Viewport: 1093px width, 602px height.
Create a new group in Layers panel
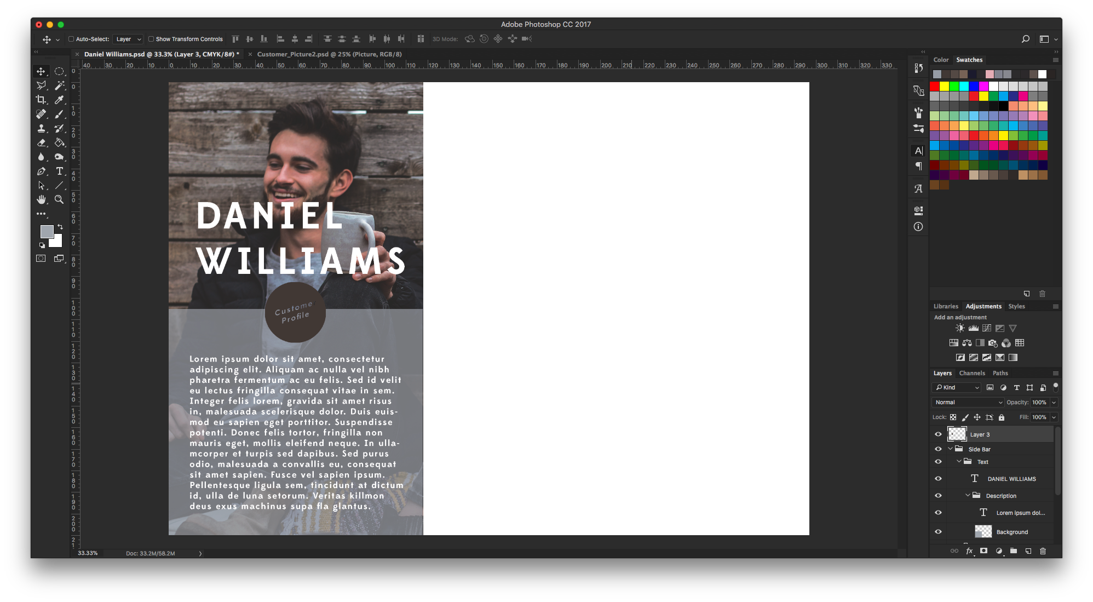point(1014,551)
